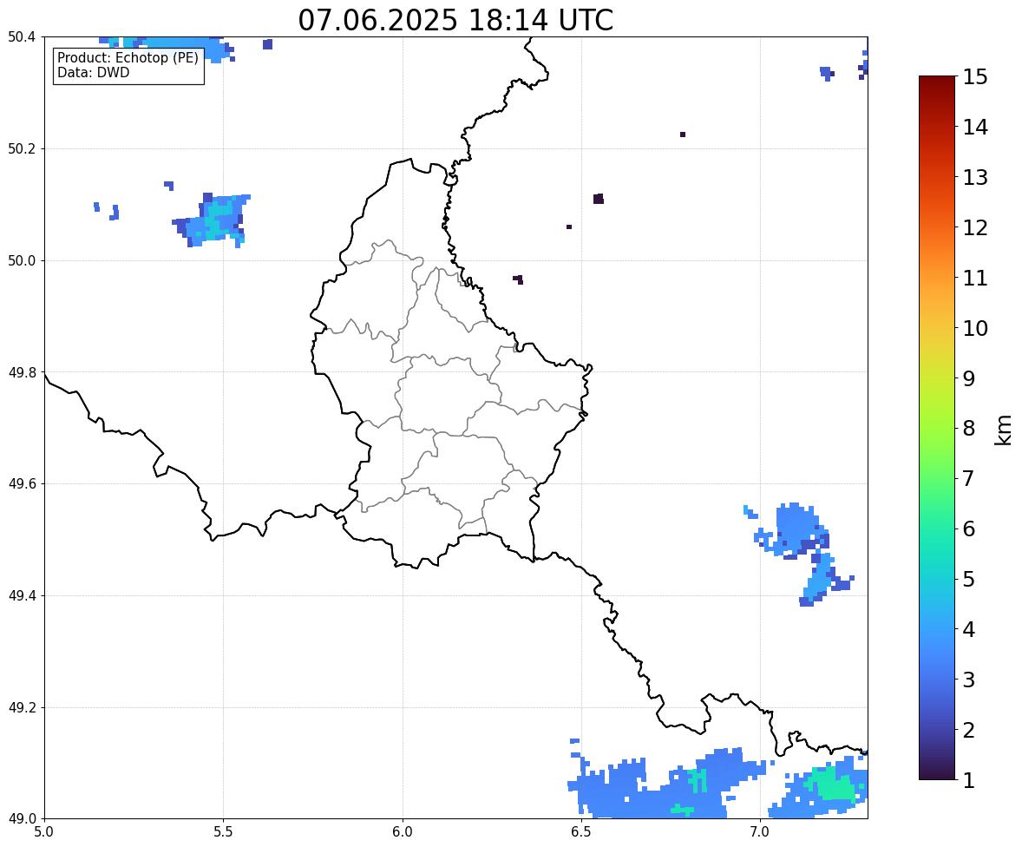The width and height of the screenshot is (1022, 847).
Task: Click the green region of the colorbar near 7
Action: [937, 478]
